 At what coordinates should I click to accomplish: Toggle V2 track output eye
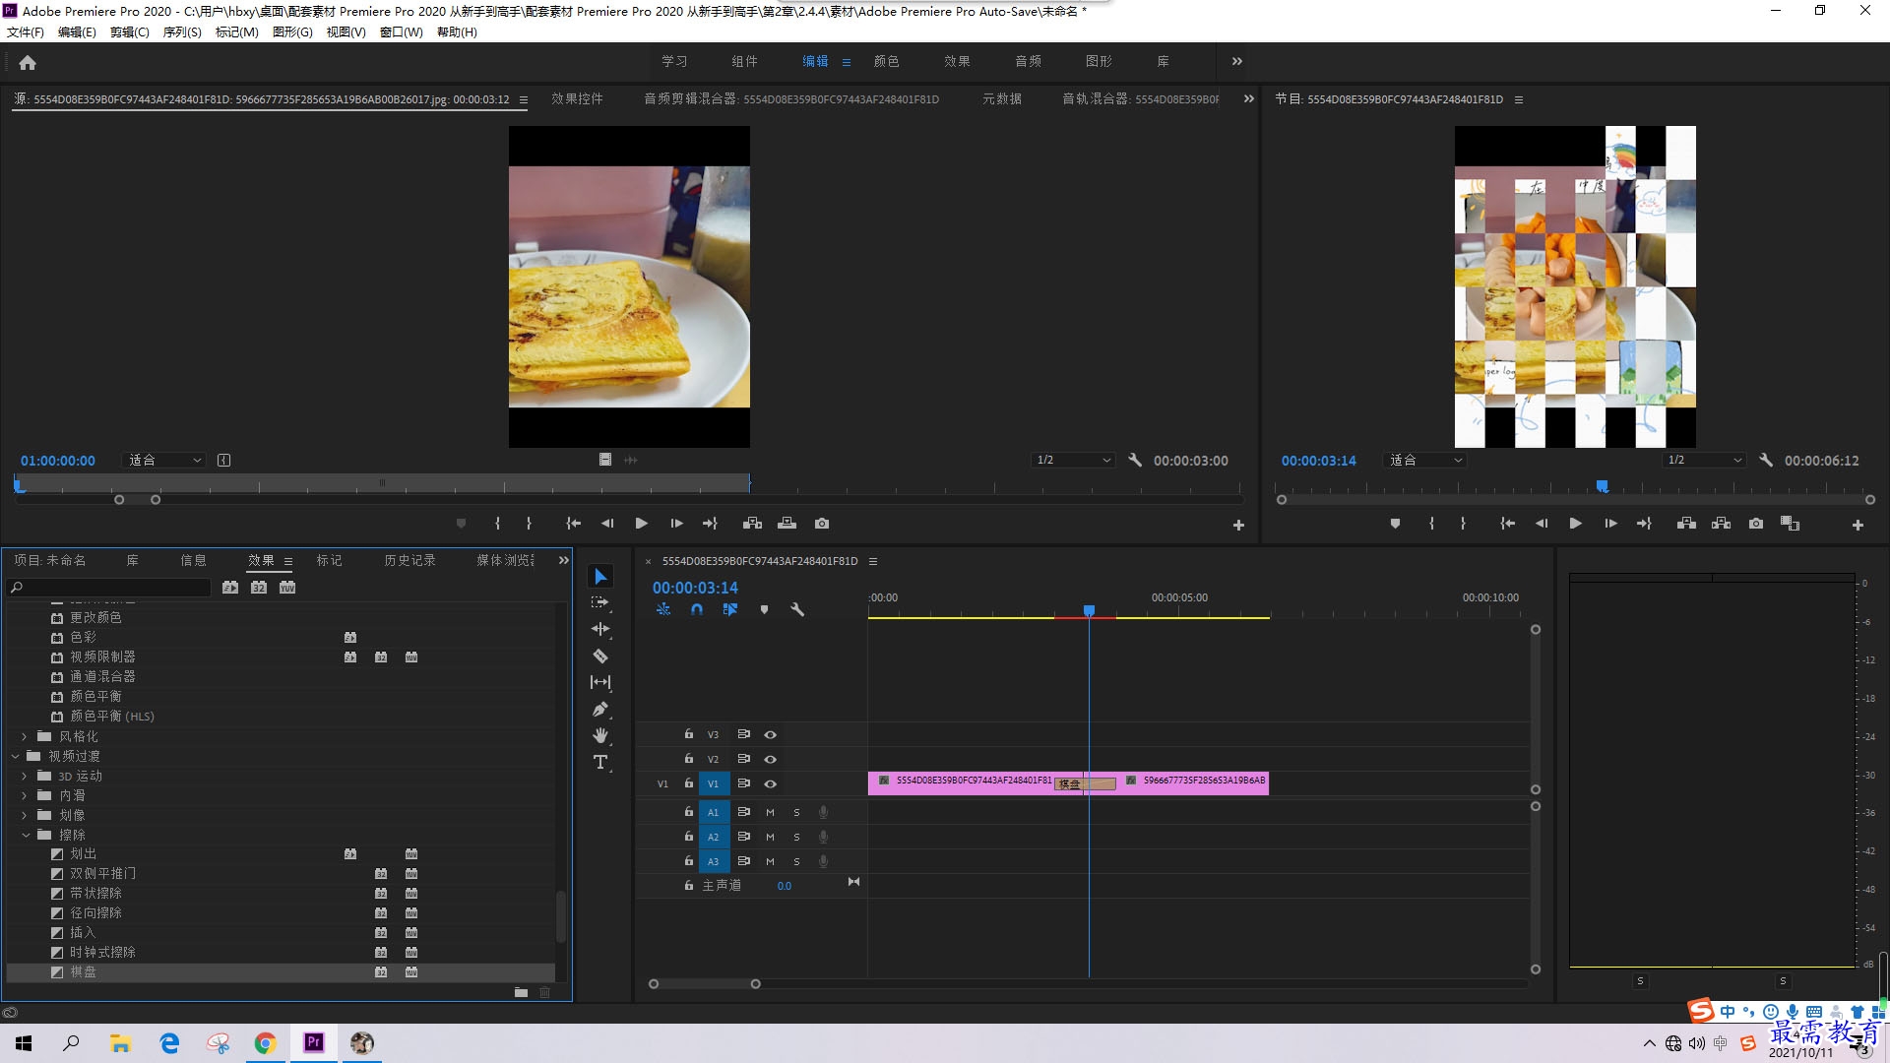tap(771, 760)
